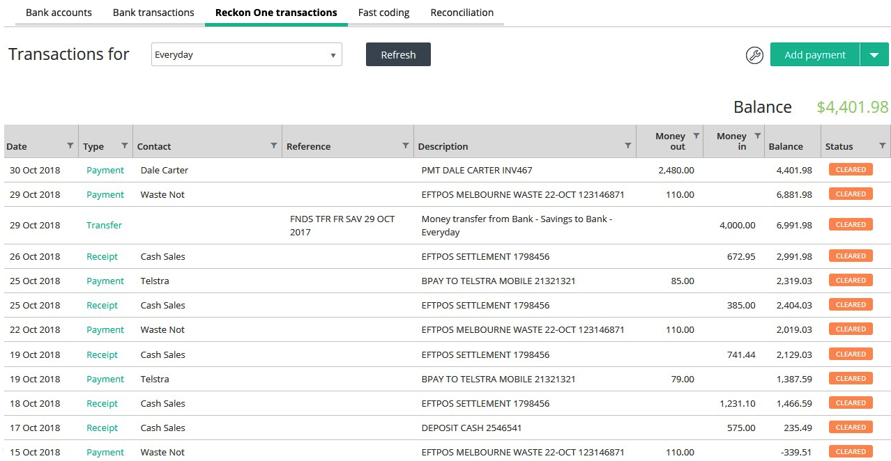Open the 26 Oct 2018 Receipt link
891x461 pixels.
[102, 256]
